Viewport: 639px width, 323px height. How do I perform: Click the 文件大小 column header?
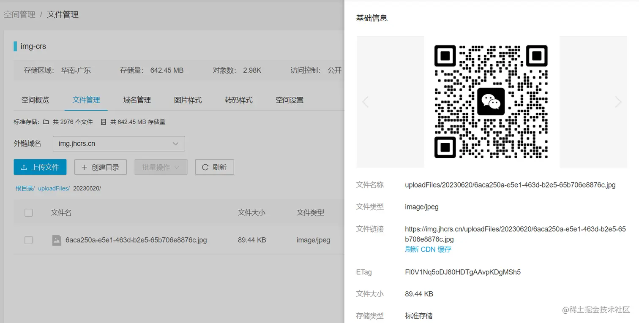251,213
